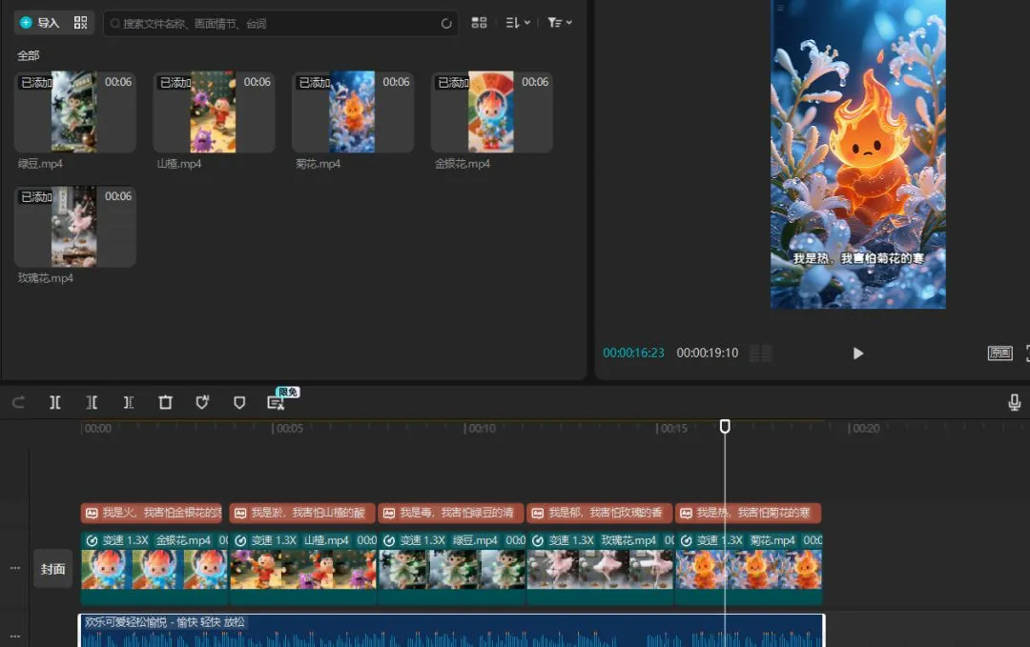
Task: Select the 山楂.mp4 clip on the timeline
Action: [x=303, y=568]
